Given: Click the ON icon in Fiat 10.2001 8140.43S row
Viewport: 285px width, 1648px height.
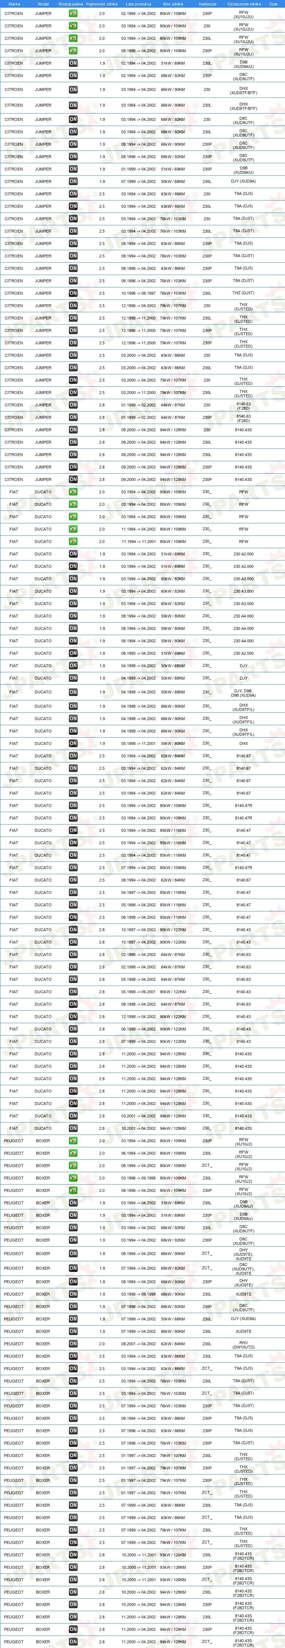Looking at the screenshot, I should pos(73,1128).
